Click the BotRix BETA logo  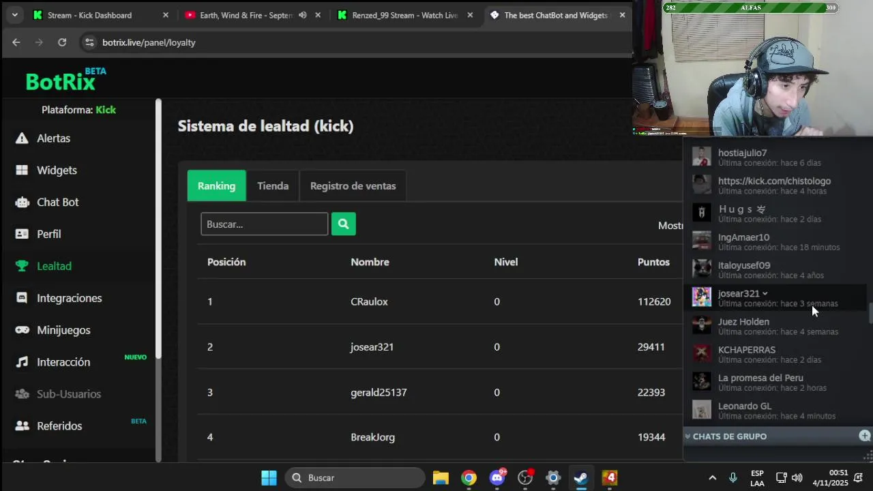[x=65, y=80]
